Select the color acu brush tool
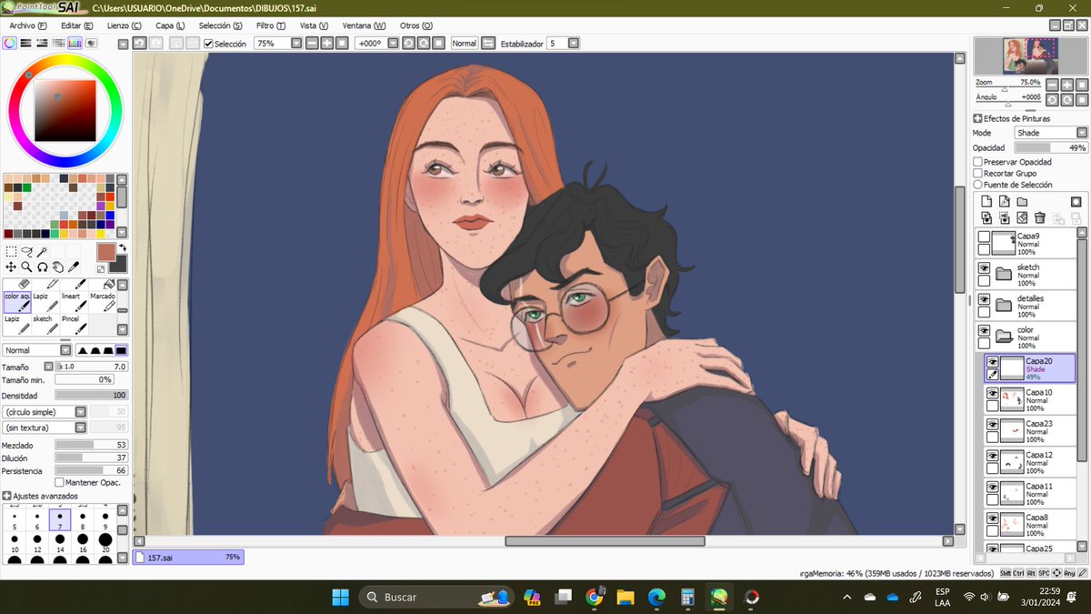The width and height of the screenshot is (1091, 614). point(17,300)
